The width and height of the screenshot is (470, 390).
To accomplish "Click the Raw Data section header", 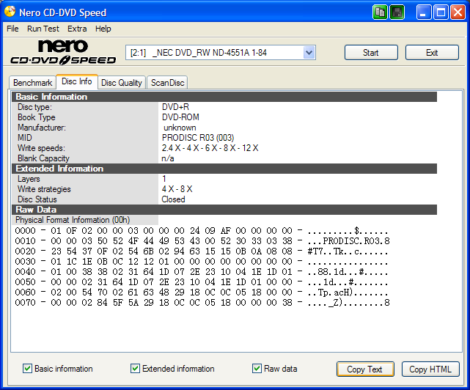I will click(224, 210).
